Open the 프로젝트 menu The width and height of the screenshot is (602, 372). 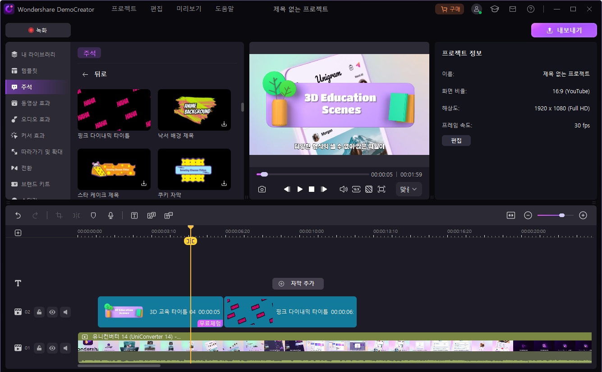[x=124, y=9]
